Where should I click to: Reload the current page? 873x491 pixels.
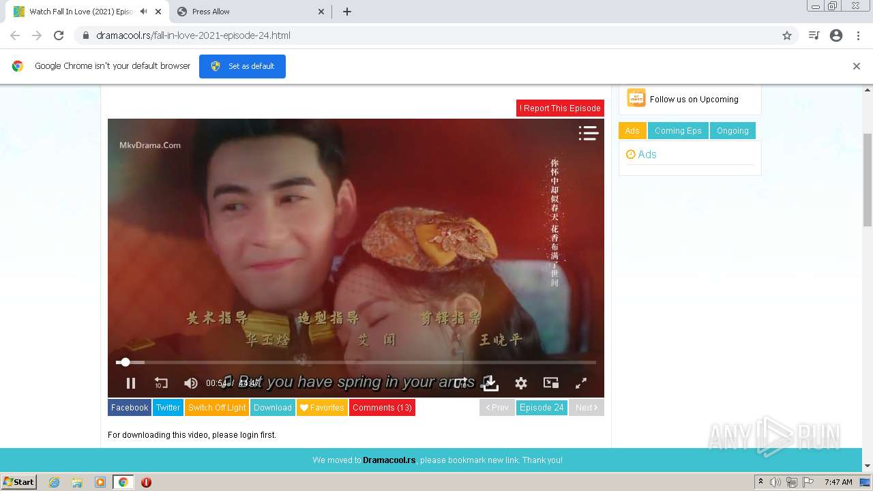59,35
